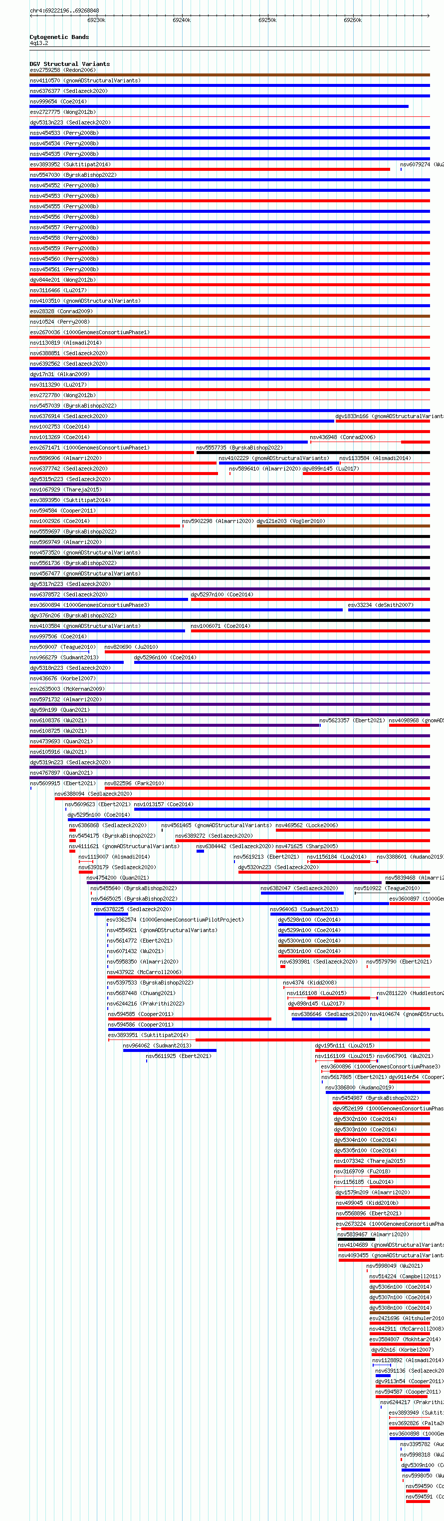Open variant esv3362574 (1000GenomesConsortiumPilotProject)
The height and width of the screenshot is (1521, 444).
click(x=175, y=920)
